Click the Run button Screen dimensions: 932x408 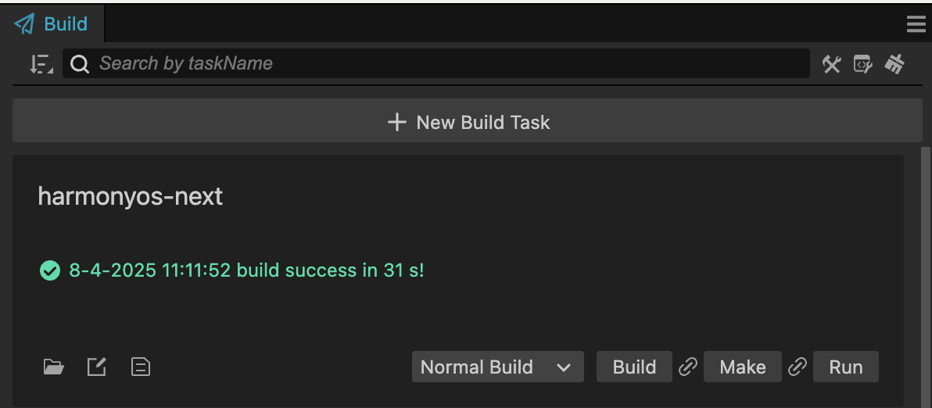tap(846, 367)
